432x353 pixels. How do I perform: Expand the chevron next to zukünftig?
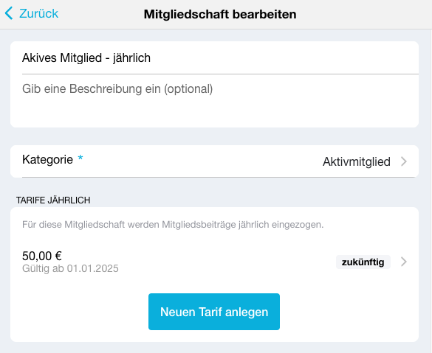point(404,262)
